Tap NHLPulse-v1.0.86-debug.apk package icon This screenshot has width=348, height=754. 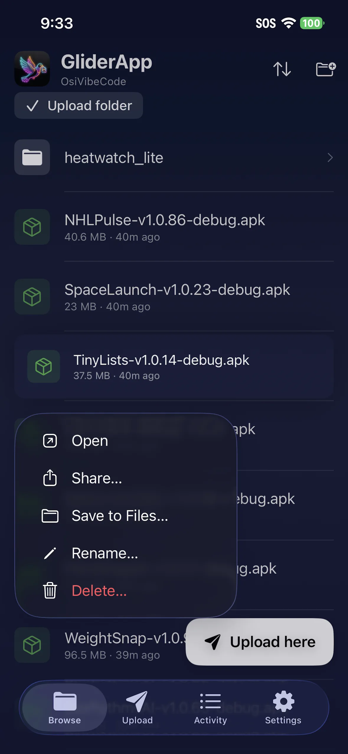pos(32,227)
